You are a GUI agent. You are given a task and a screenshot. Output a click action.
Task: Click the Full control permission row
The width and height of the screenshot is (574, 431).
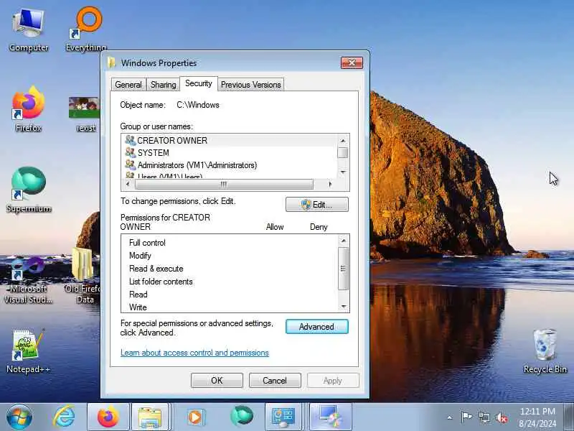pyautogui.click(x=230, y=243)
